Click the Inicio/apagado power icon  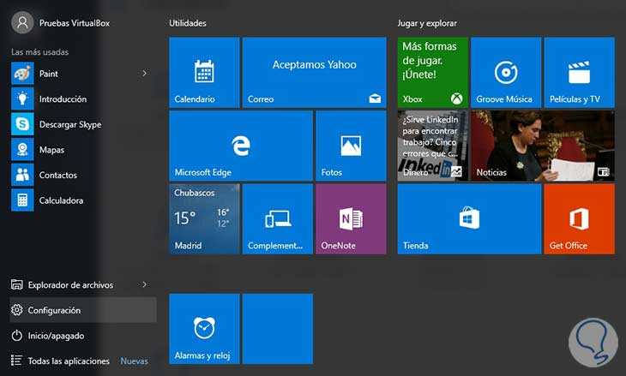pos(17,336)
